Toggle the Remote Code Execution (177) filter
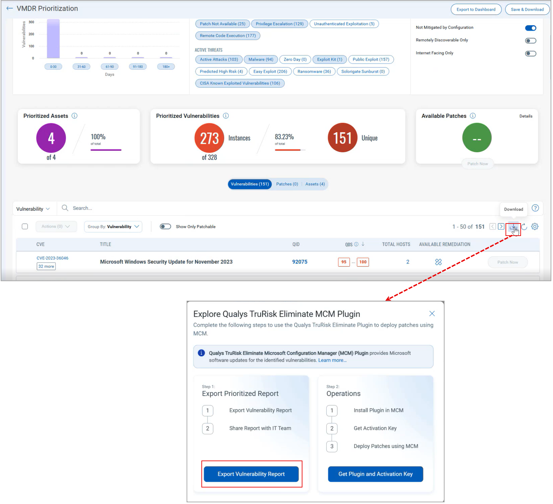This screenshot has height=504, width=553. pyautogui.click(x=228, y=36)
